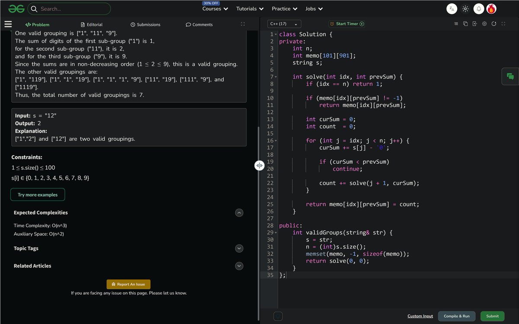The image size is (519, 324).
Task: Open the language translate icon
Action: (x=452, y=9)
